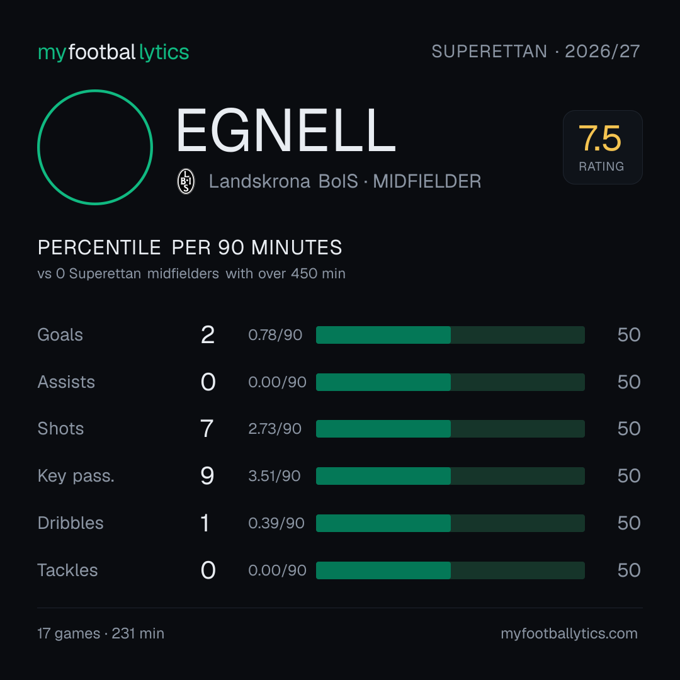Click the PERCENTILE PER 90 MINUTES heading

coord(190,247)
